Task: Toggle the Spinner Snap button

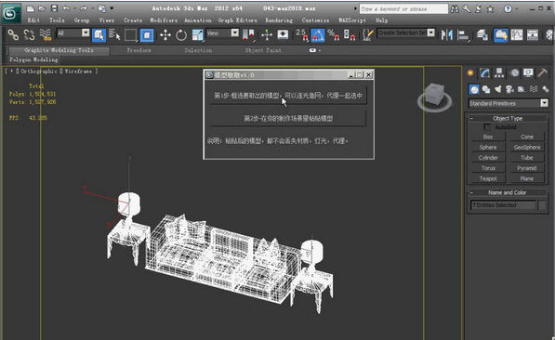Action: tap(350, 34)
